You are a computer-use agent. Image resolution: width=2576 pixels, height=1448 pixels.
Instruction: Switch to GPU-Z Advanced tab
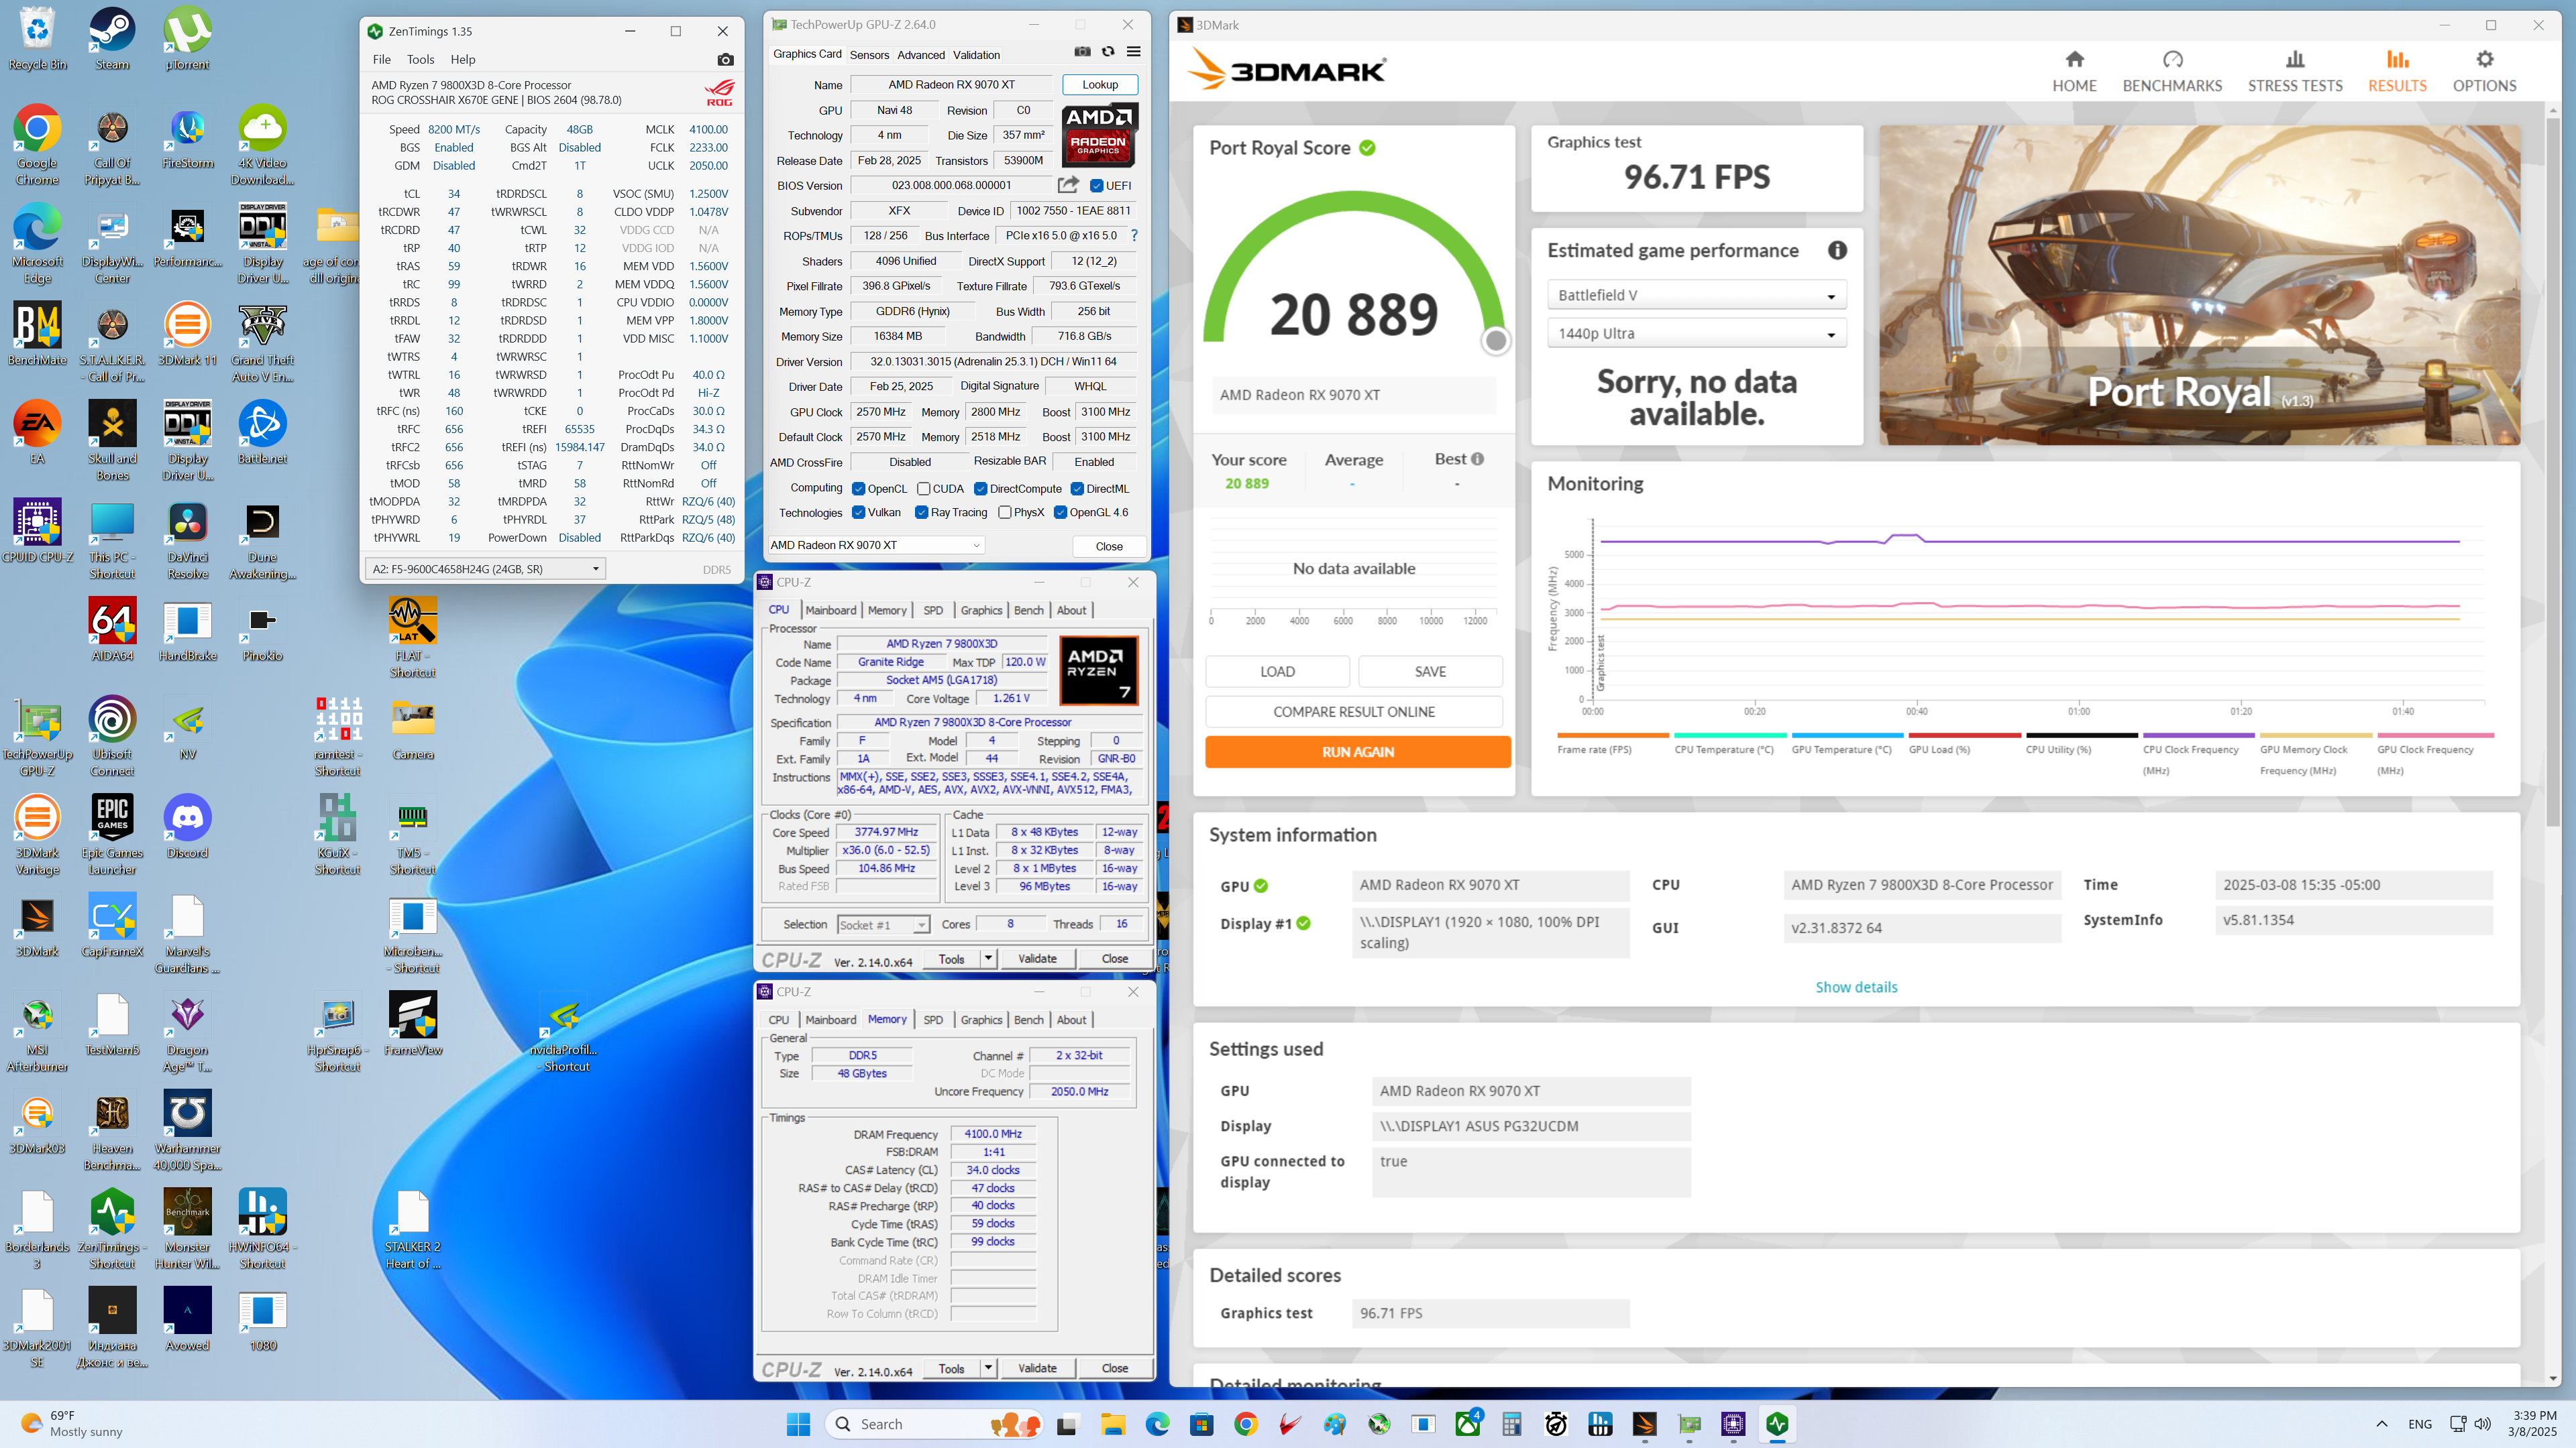[x=920, y=55]
